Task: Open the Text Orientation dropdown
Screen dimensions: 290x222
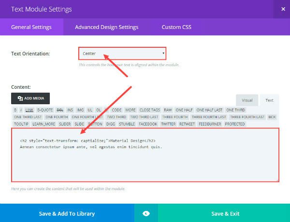Action: [x=123, y=53]
